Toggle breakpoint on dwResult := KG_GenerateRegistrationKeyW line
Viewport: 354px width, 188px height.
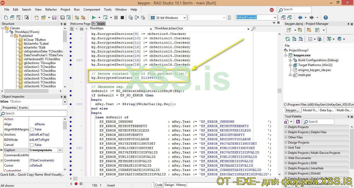point(71,91)
